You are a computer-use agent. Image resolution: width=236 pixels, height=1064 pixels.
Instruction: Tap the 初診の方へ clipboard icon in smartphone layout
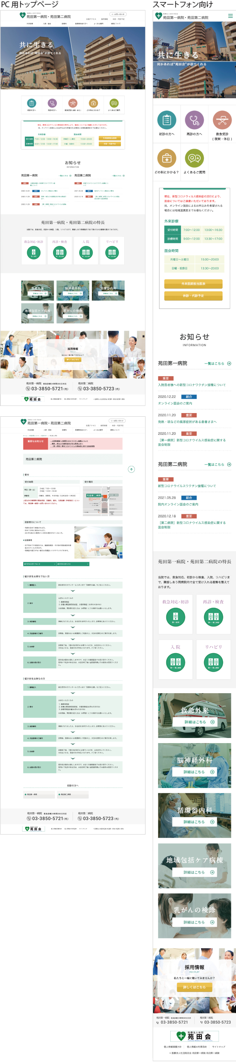[x=167, y=120]
